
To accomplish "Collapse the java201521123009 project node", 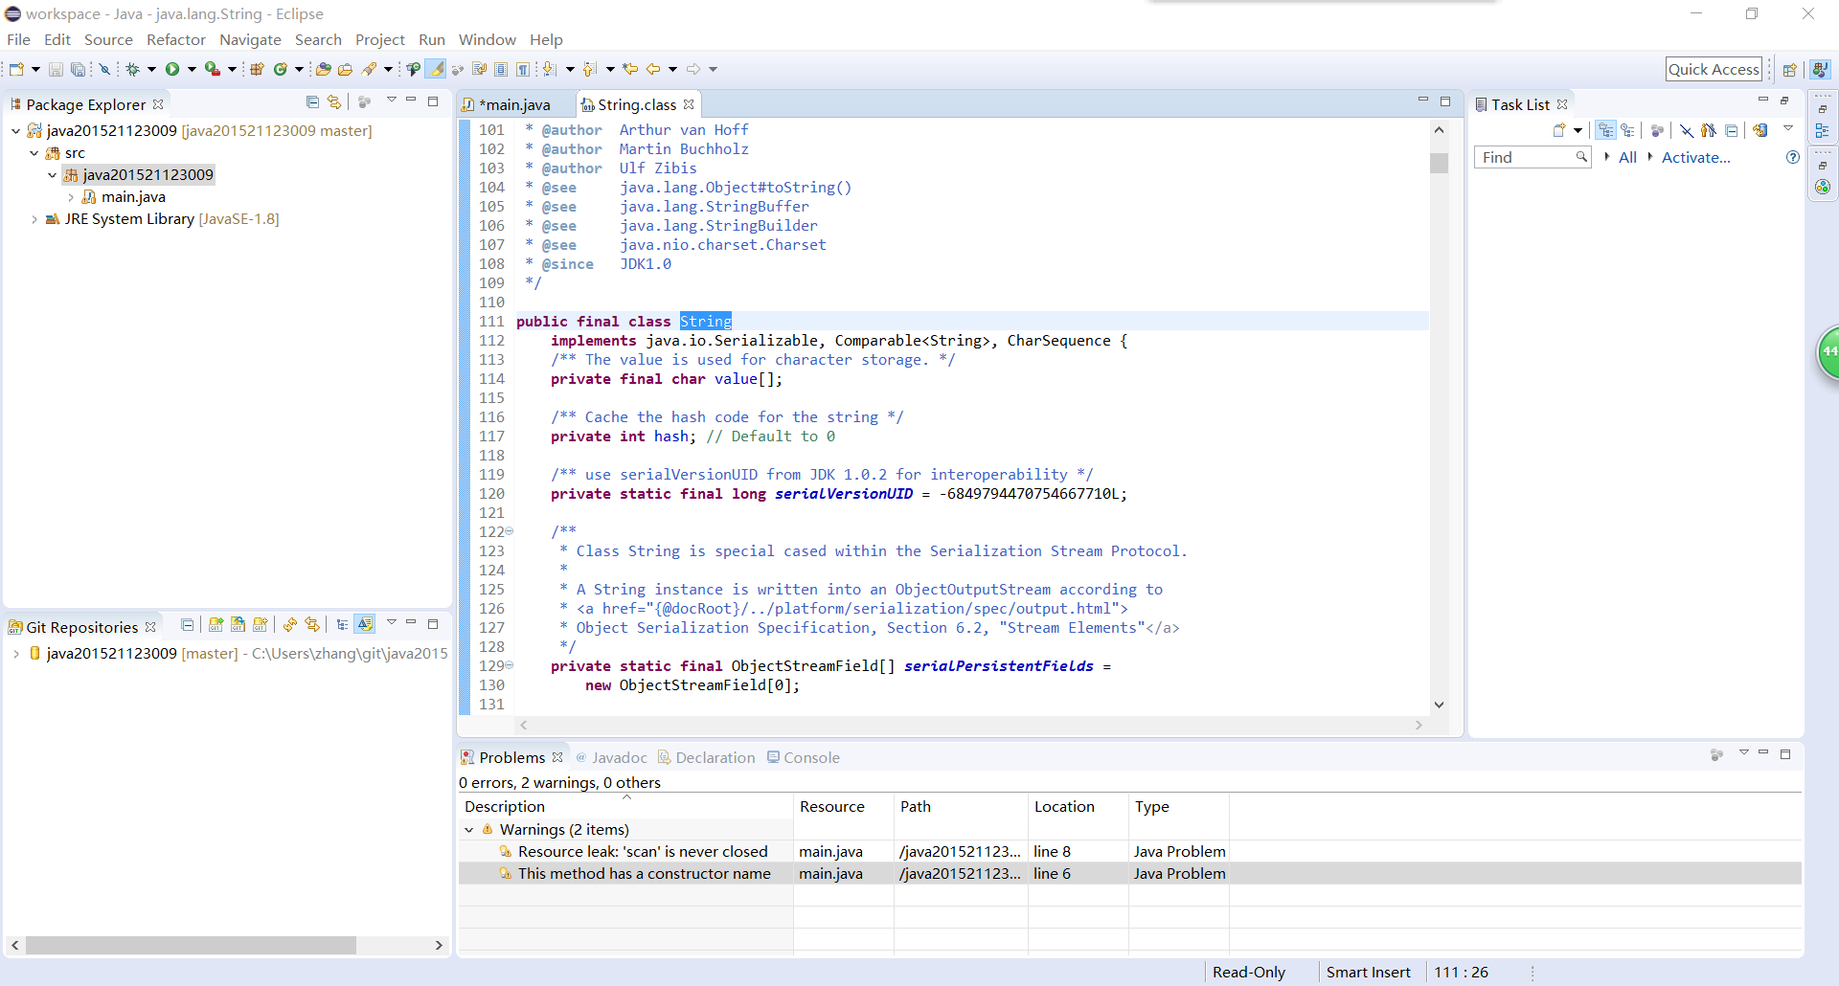I will tap(16, 131).
